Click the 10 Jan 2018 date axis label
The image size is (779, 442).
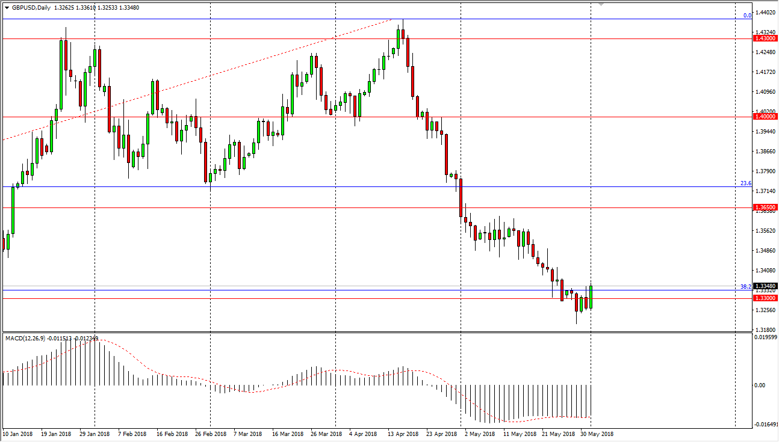point(19,433)
